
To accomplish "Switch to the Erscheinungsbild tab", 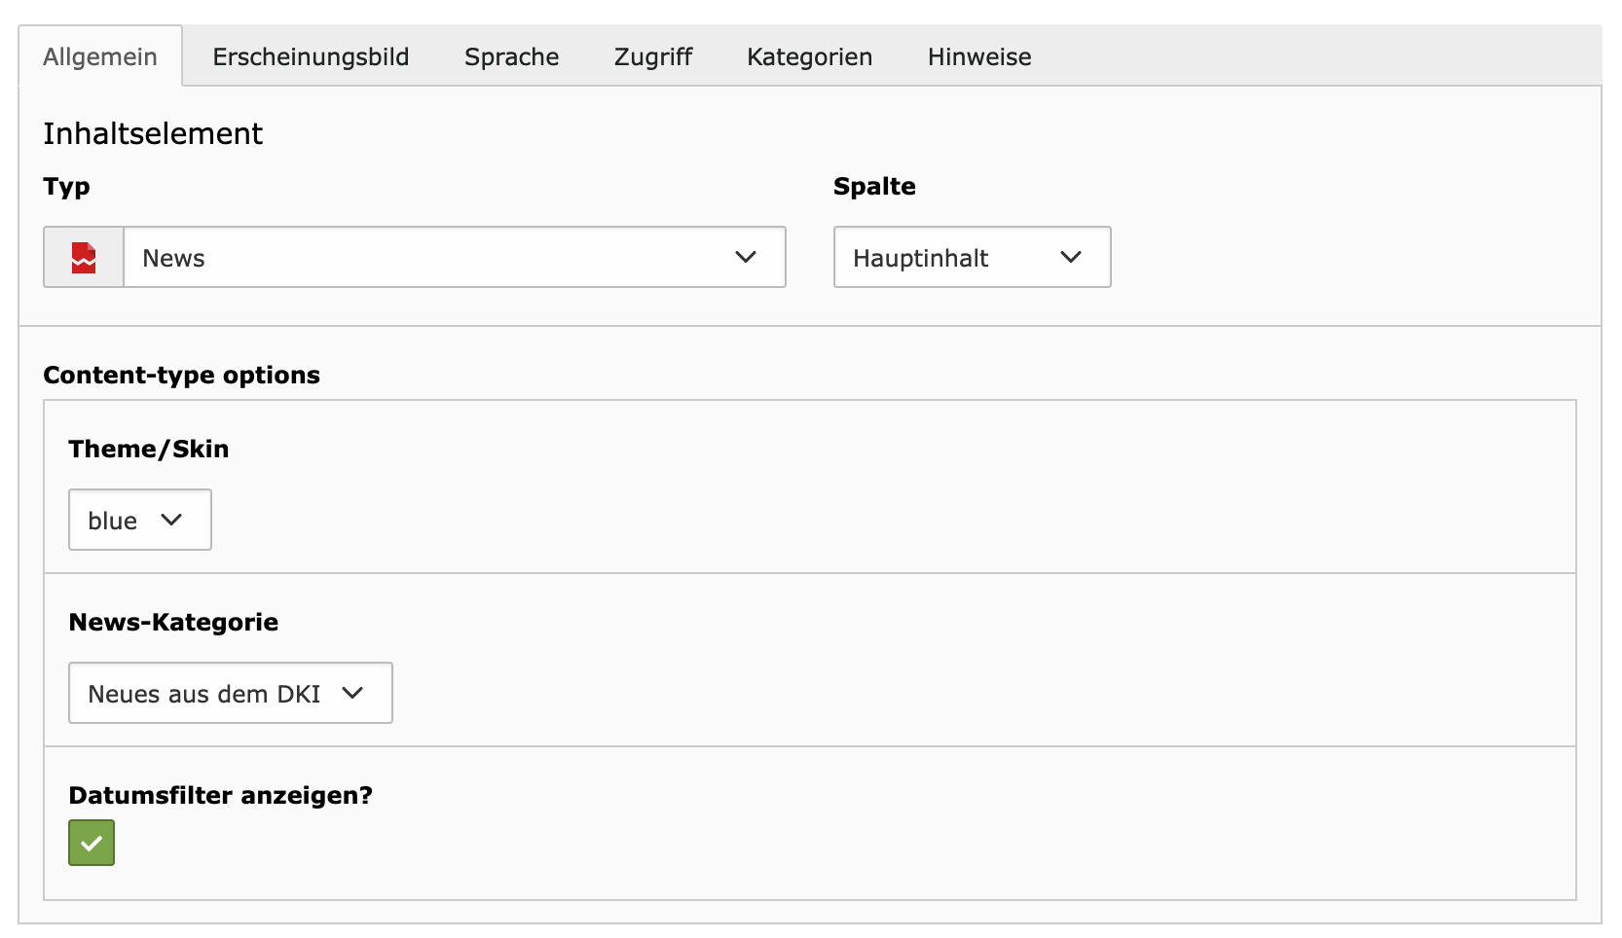I will [x=311, y=57].
